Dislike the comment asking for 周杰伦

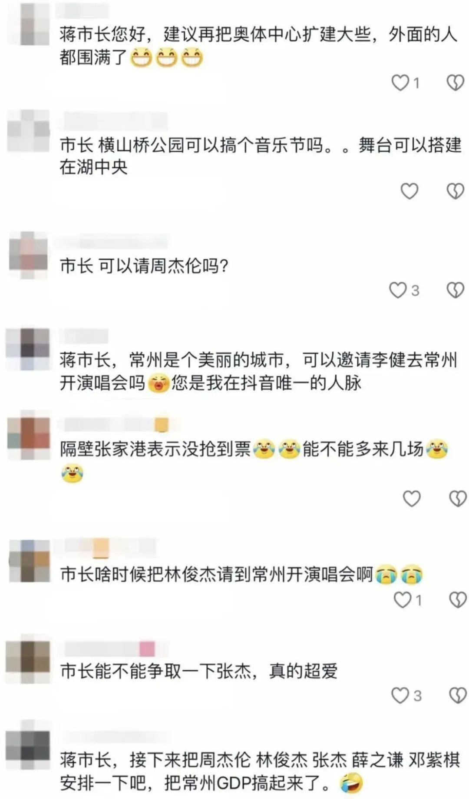[455, 290]
